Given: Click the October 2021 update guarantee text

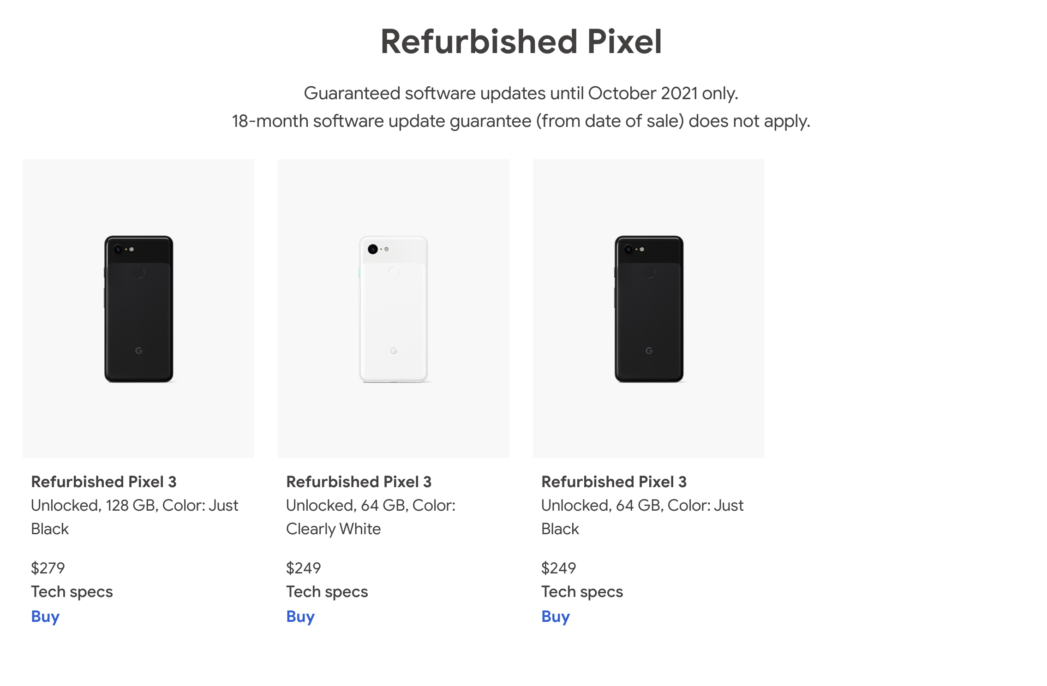Looking at the screenshot, I should (x=522, y=93).
